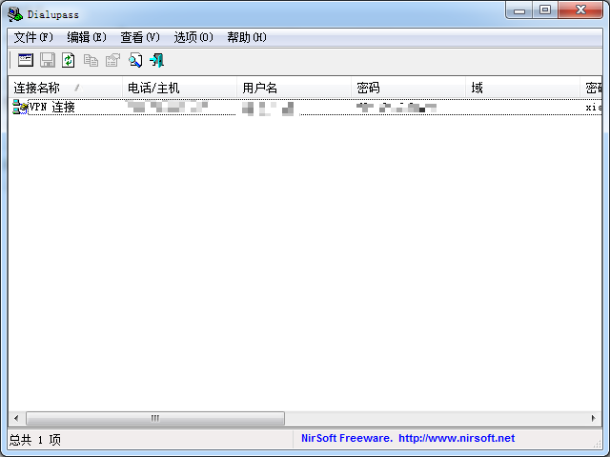
Task: Open the 选项(O) menu
Action: 193,37
